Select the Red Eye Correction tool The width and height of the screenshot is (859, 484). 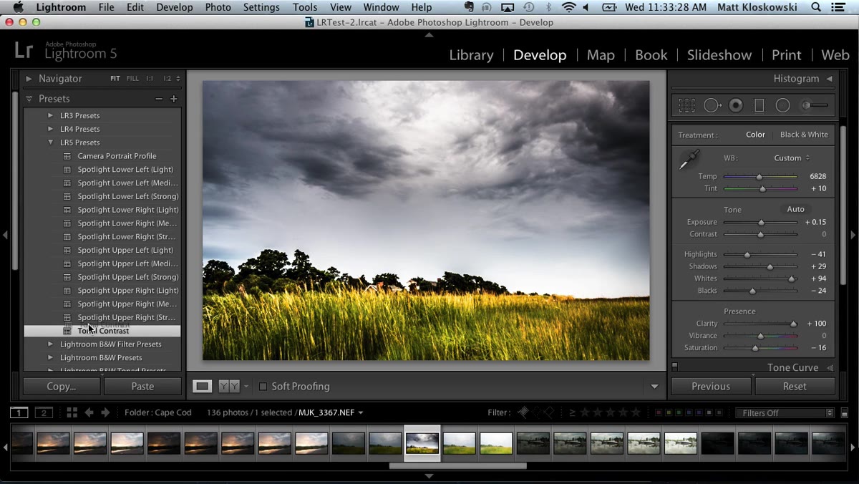[736, 105]
